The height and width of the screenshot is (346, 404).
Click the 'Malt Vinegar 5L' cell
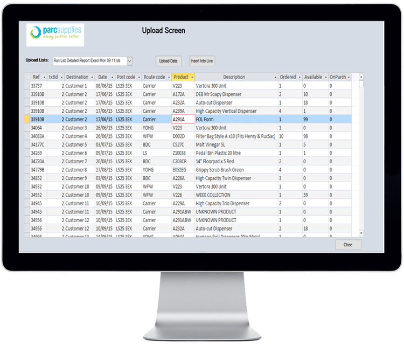coord(236,144)
